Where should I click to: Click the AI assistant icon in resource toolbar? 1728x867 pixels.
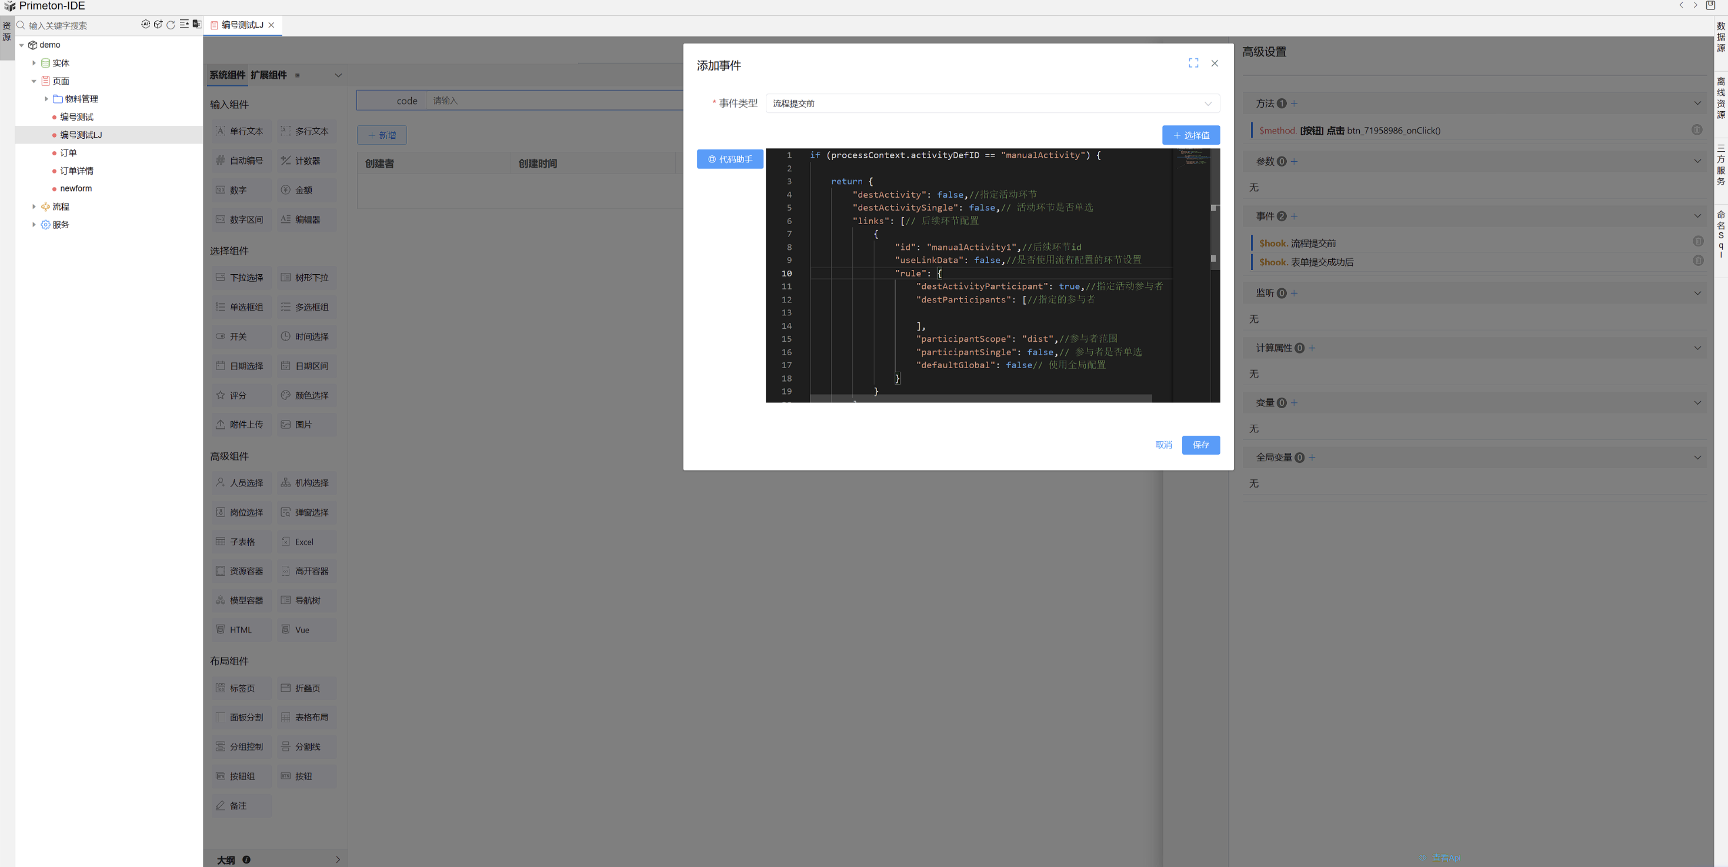145,24
